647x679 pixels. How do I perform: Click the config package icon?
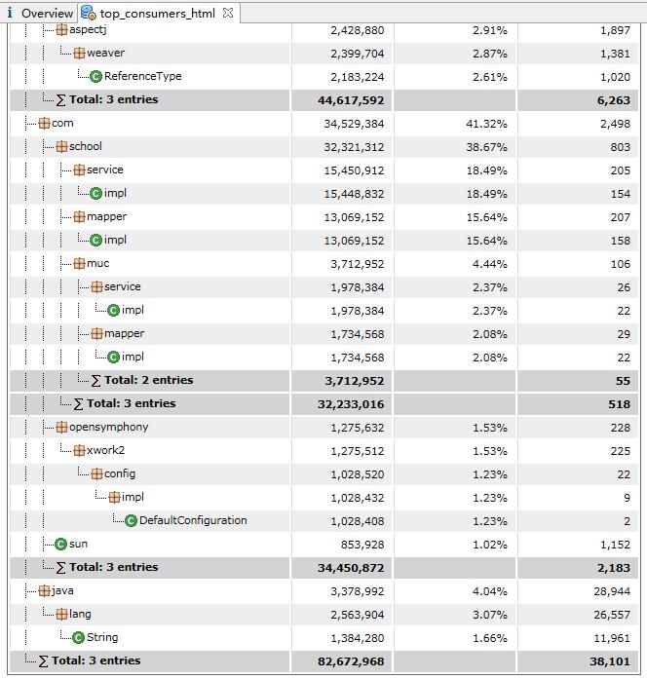click(97, 473)
